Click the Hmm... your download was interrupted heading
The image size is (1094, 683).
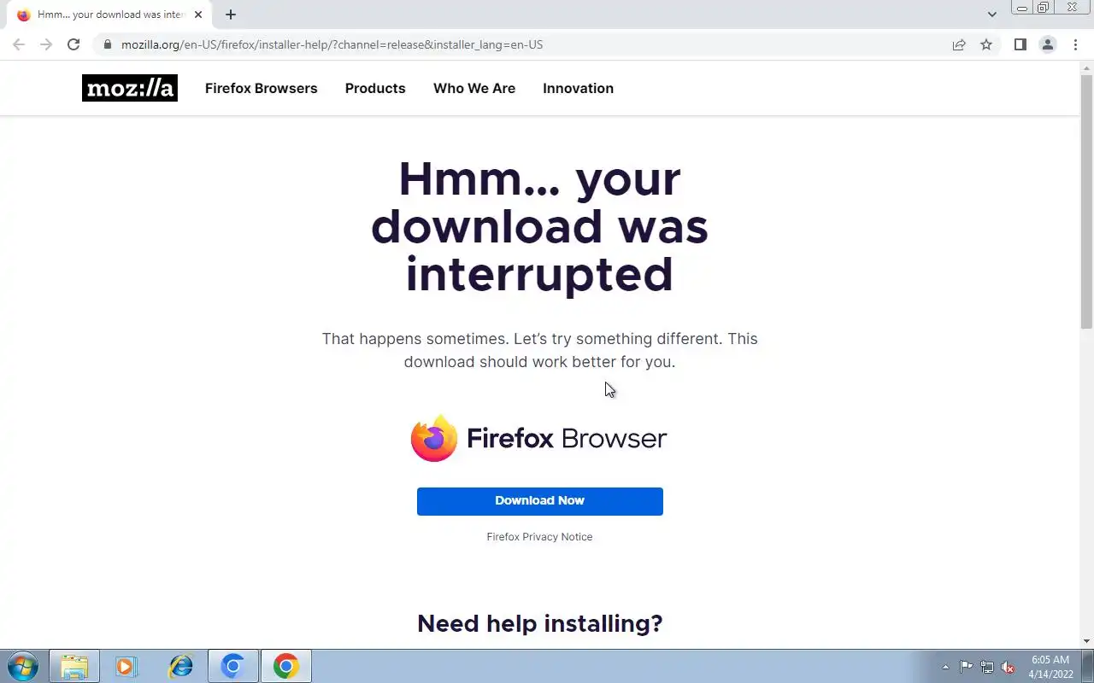[x=539, y=227]
